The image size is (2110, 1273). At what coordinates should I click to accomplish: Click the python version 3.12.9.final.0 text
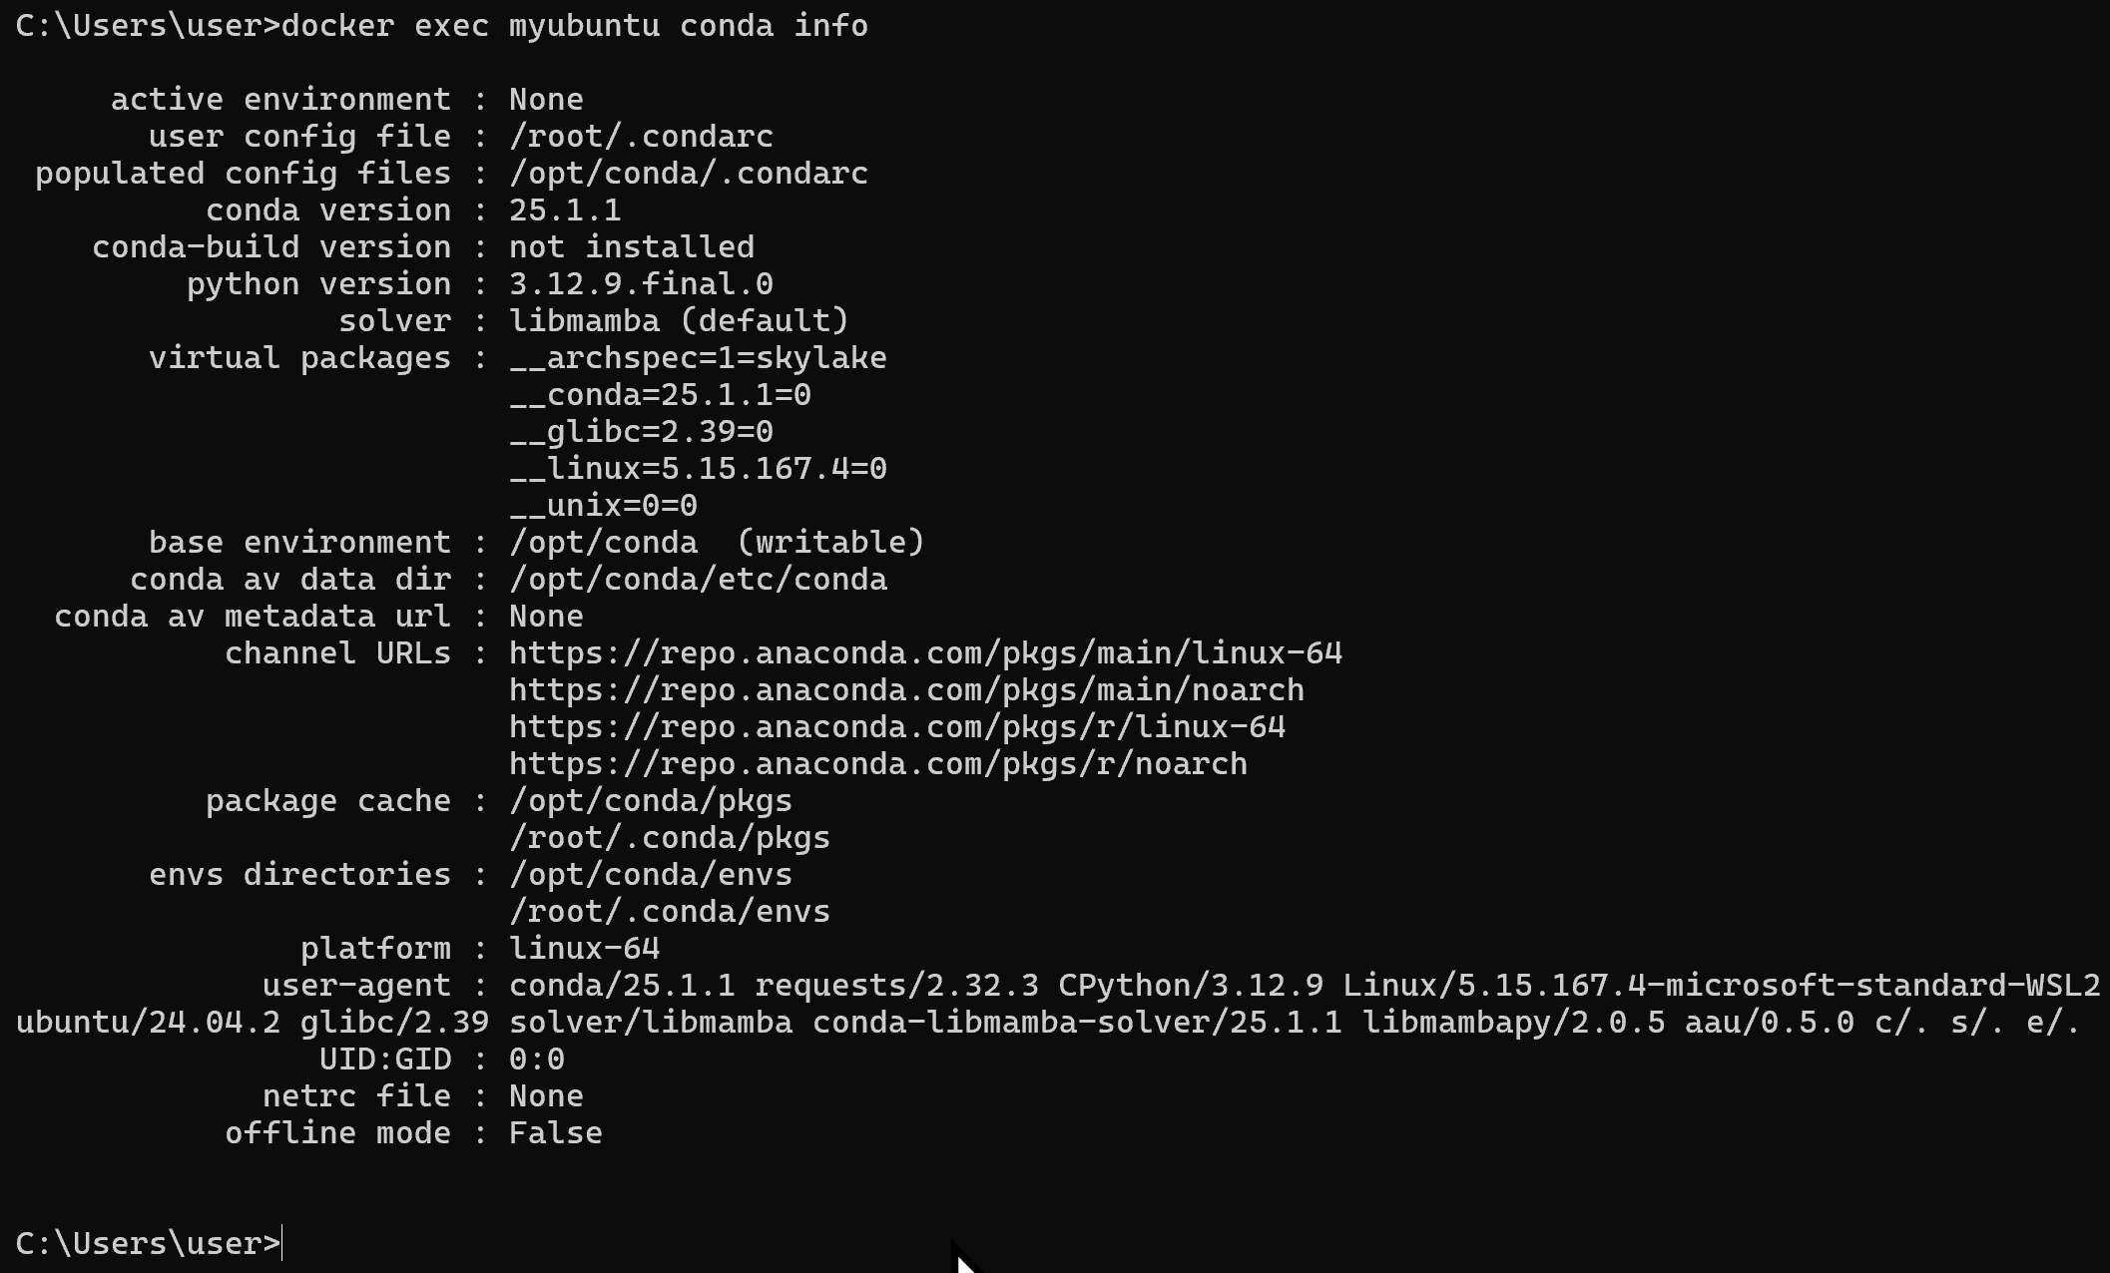pos(641,284)
